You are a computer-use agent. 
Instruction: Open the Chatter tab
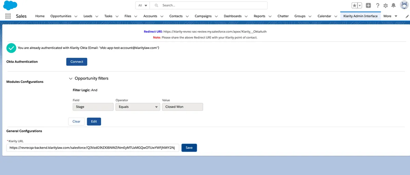(x=283, y=16)
